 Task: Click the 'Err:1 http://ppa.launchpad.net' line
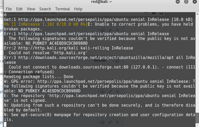click(x=86, y=34)
